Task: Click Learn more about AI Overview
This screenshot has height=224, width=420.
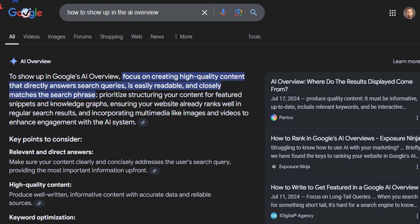Action: [406, 61]
